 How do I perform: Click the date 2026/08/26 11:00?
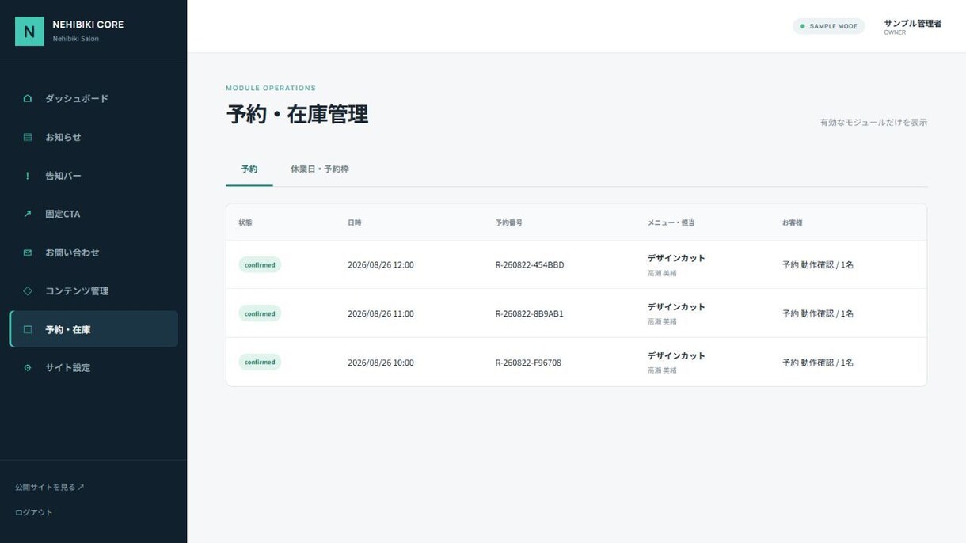381,313
